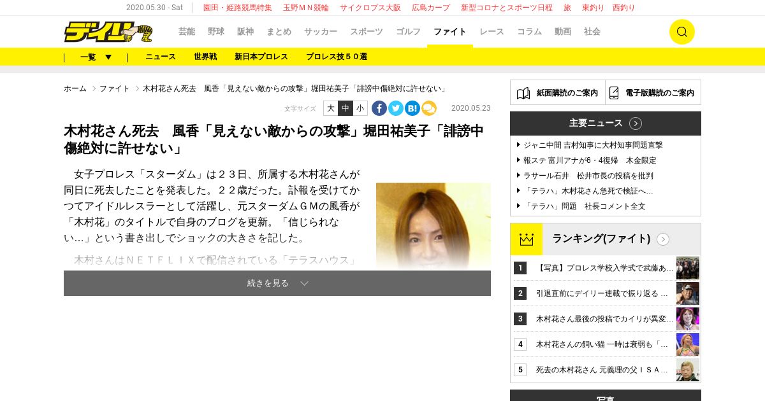This screenshot has width=765, height=401.
Task: Open rank 5 死去の木村花さん 元義理の父 article
Action: pyautogui.click(x=602, y=370)
